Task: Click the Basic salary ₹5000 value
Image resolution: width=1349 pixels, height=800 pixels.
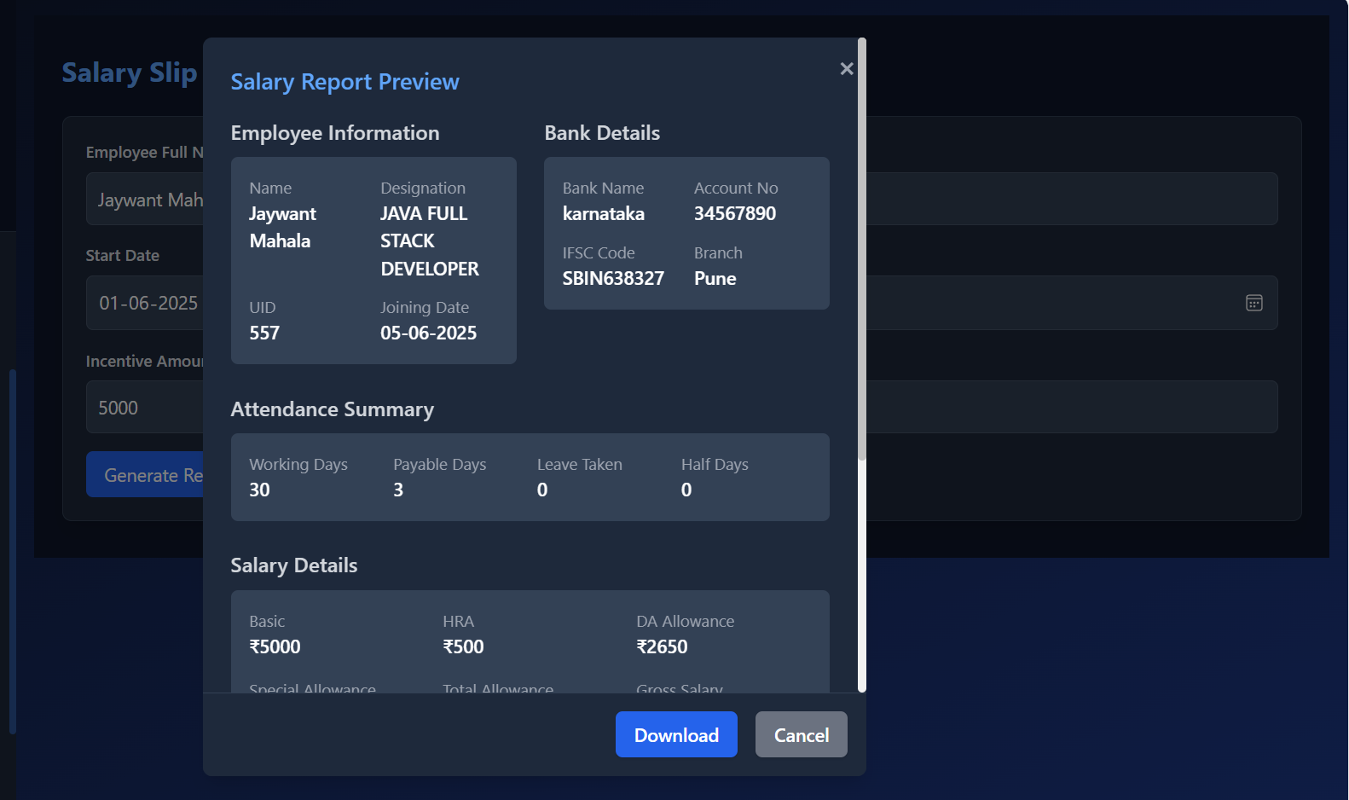Action: point(275,647)
